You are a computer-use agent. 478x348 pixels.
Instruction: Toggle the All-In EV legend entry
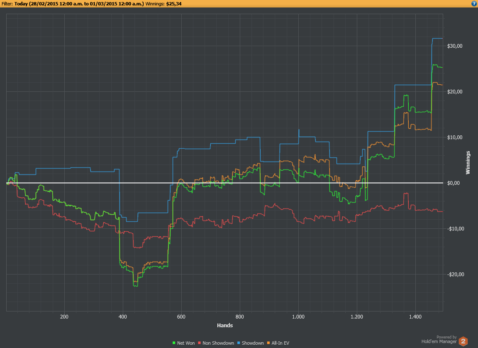[x=278, y=343]
